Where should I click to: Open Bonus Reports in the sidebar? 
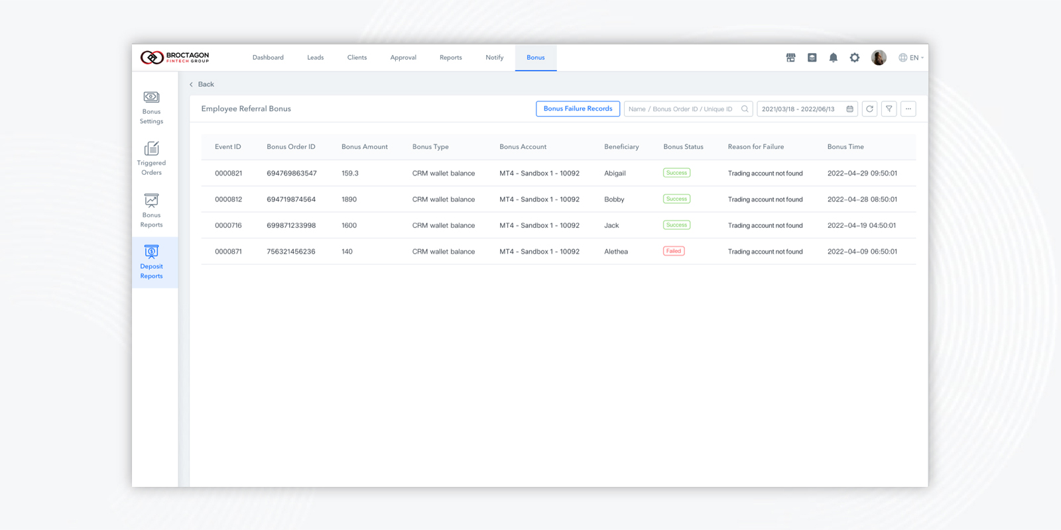pos(151,211)
